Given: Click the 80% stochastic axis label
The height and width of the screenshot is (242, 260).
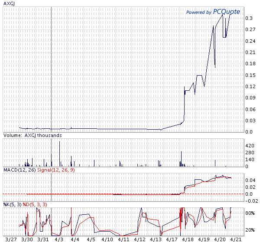Looking at the screenshot, I should (250, 213).
